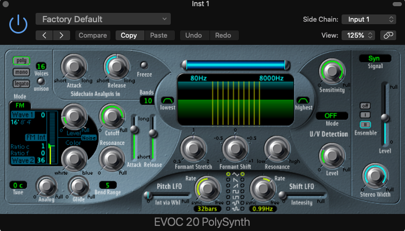405x231 pixels.
Task: Click the filter Cutoff knob
Action: 112,117
